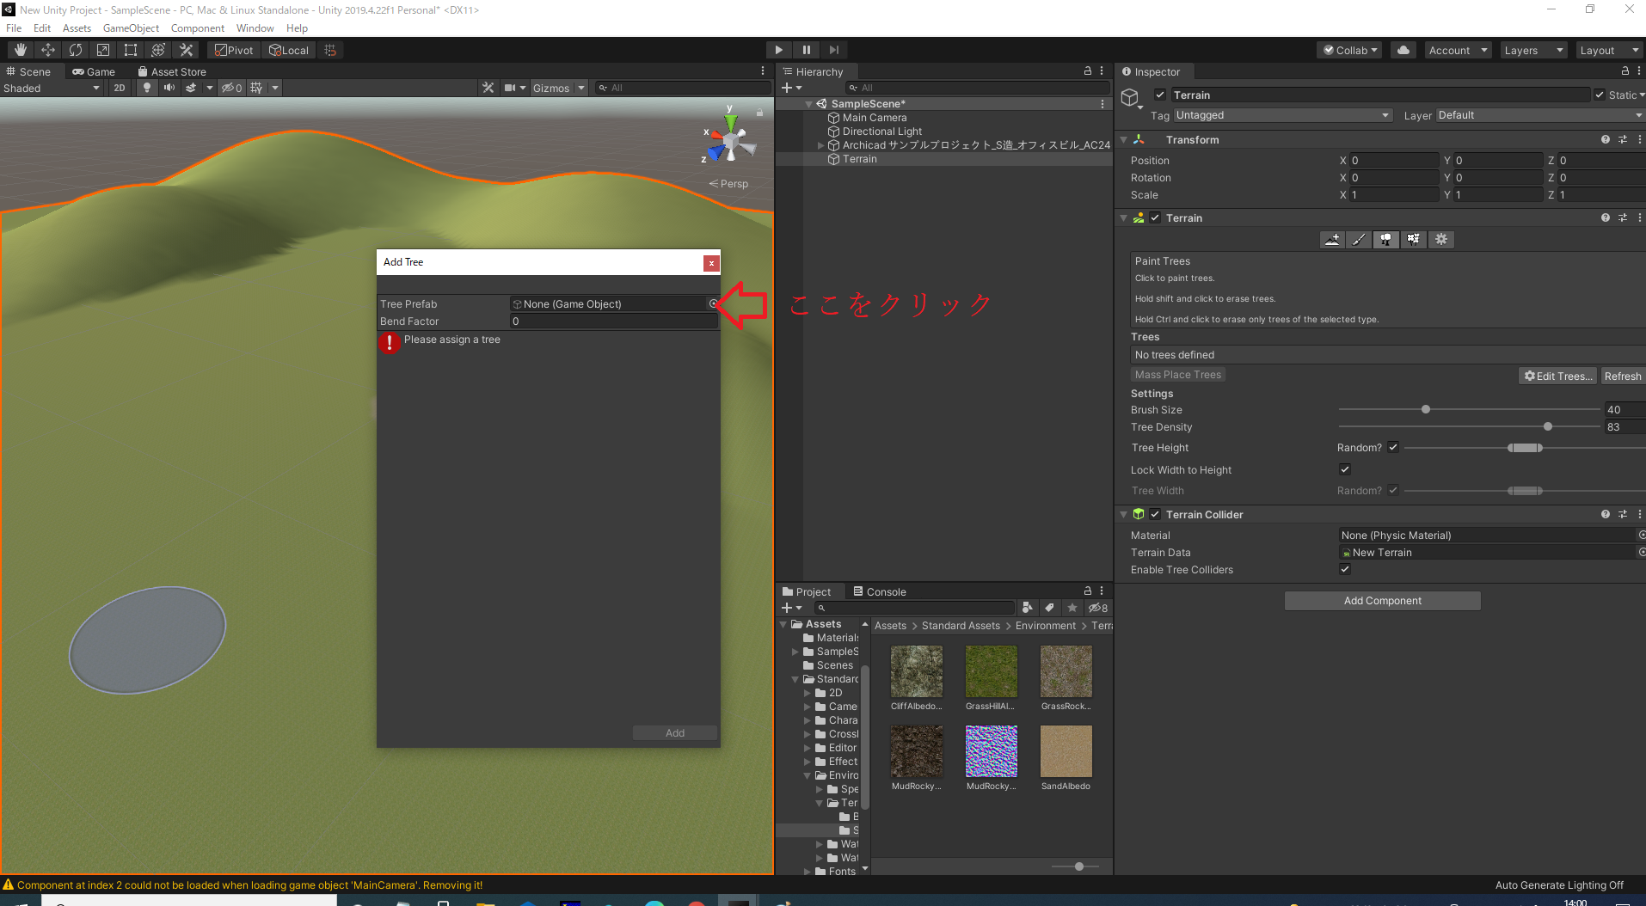The height and width of the screenshot is (906, 1646).
Task: Disable Terrain Collider component checkbox
Action: [1155, 514]
